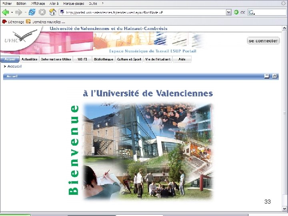The height and width of the screenshot is (216, 288).
Task: Click the Bienvenue campus collage image
Action: tap(148, 151)
